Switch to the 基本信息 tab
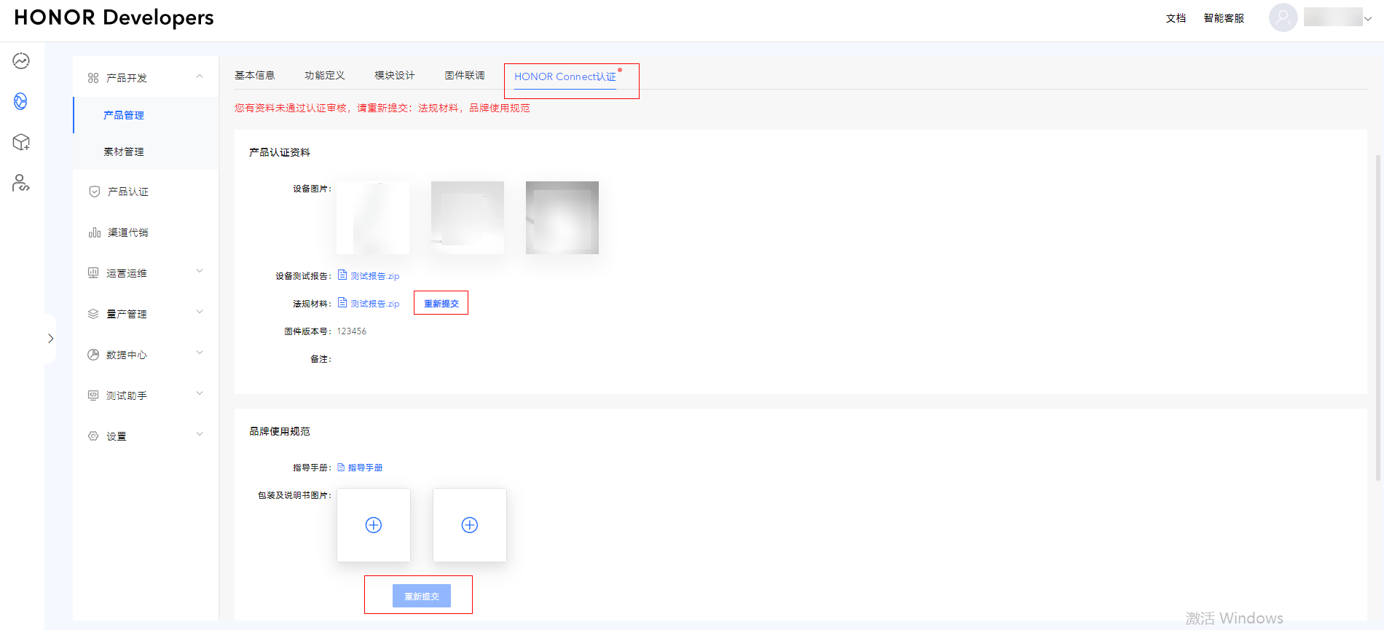 (255, 76)
